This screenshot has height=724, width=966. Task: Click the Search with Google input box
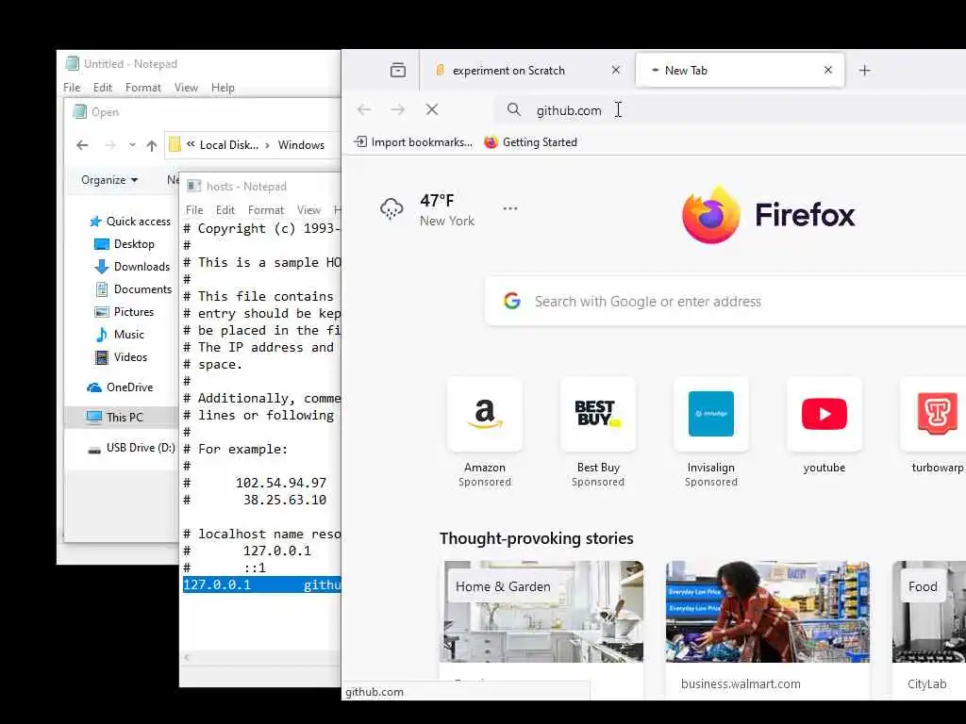(x=725, y=301)
